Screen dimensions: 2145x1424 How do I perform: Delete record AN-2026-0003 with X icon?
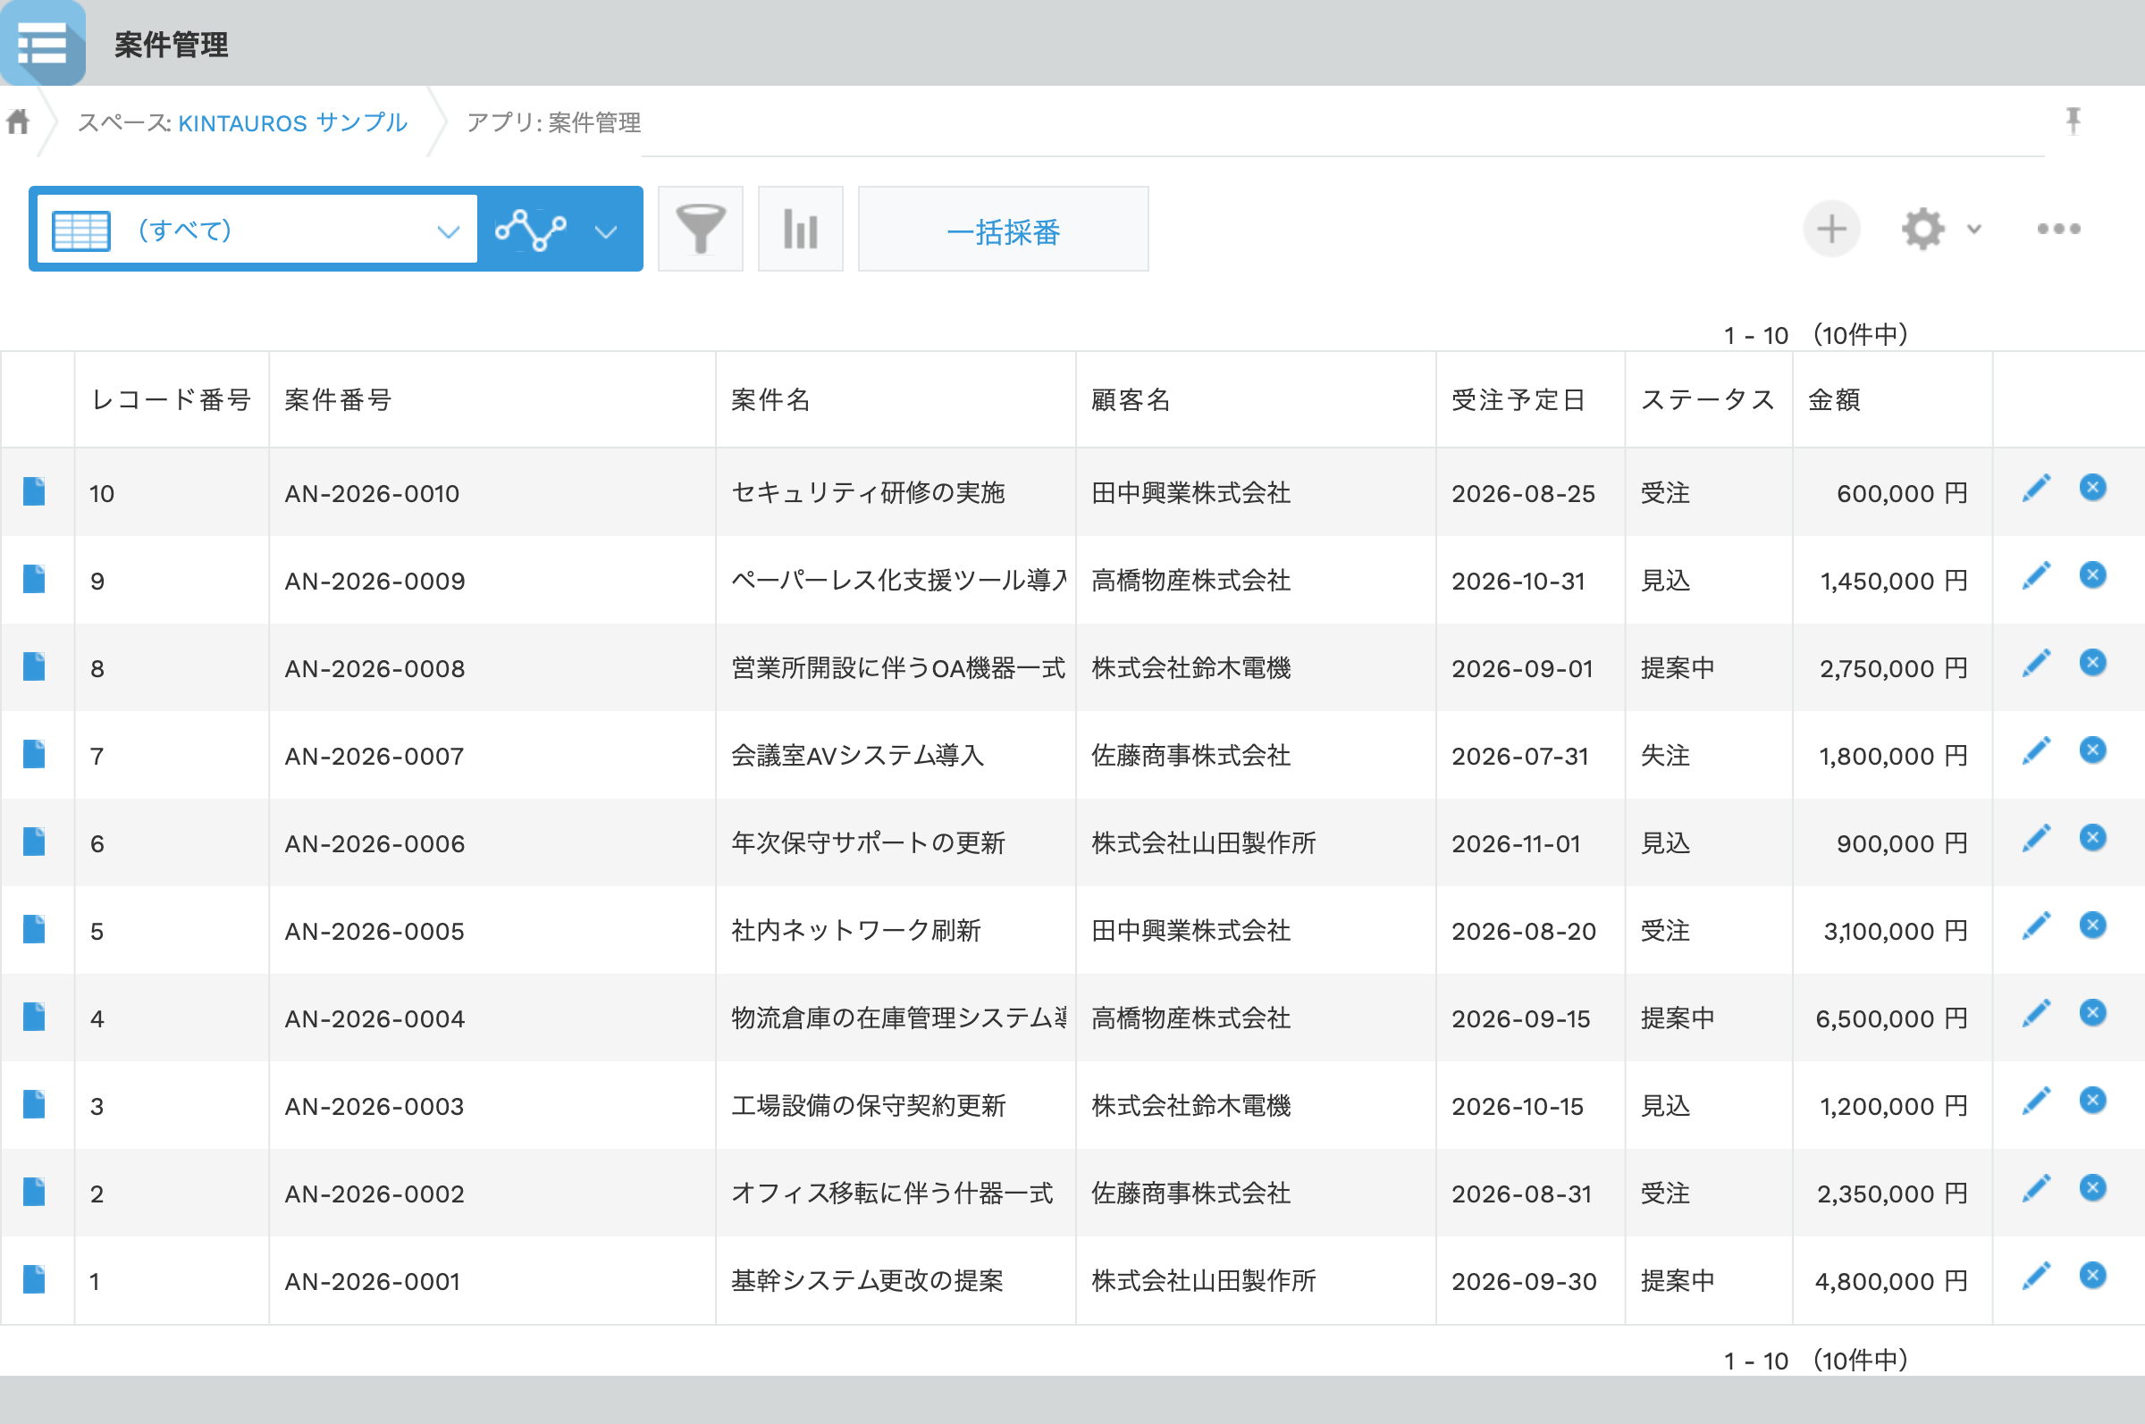coord(2093,1101)
